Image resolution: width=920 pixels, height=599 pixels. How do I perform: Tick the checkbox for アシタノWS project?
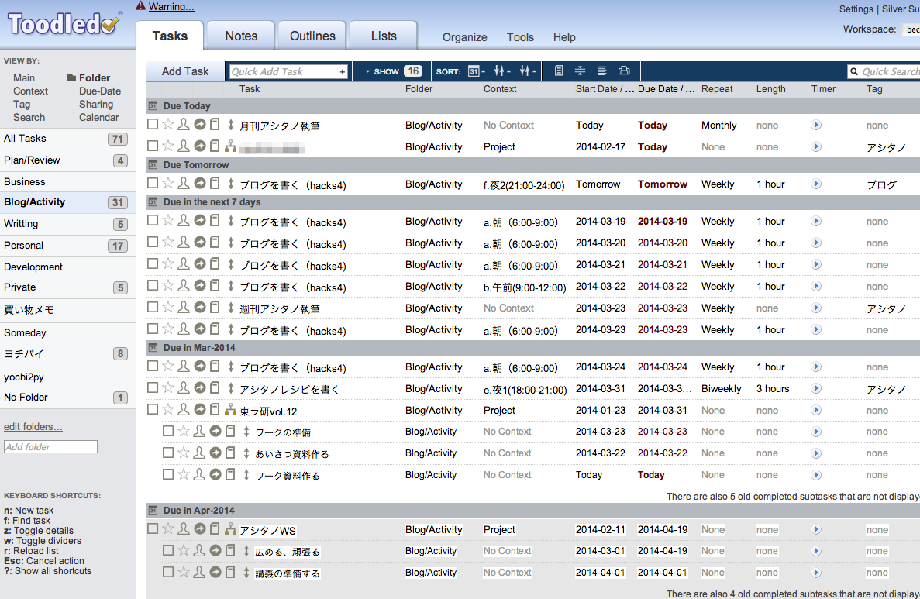pos(153,529)
